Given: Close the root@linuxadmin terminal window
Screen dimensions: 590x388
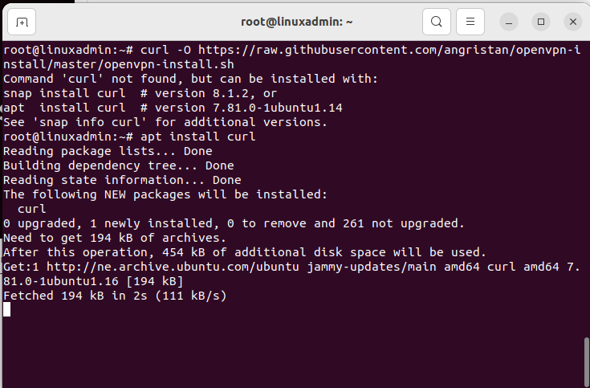Looking at the screenshot, I should (x=573, y=22).
